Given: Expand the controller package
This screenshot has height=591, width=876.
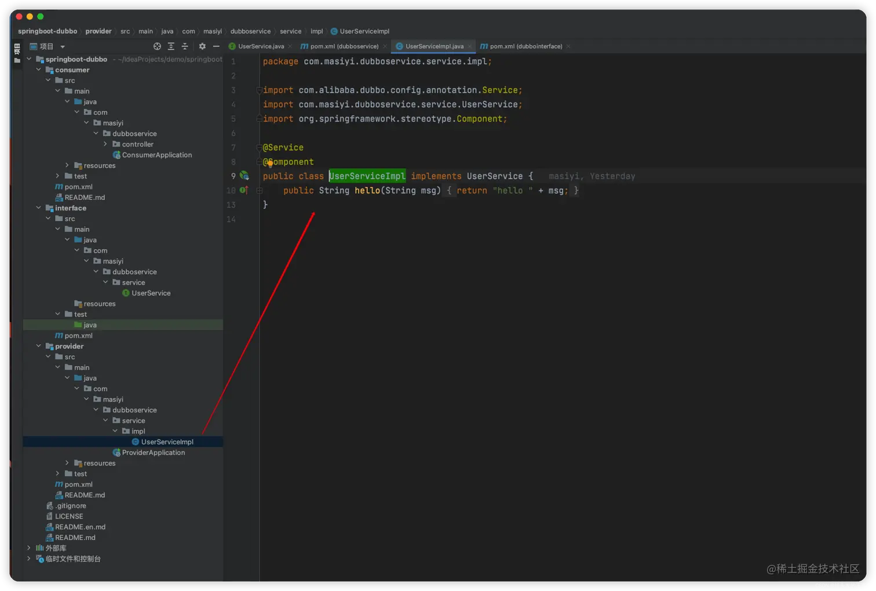Looking at the screenshot, I should point(105,144).
